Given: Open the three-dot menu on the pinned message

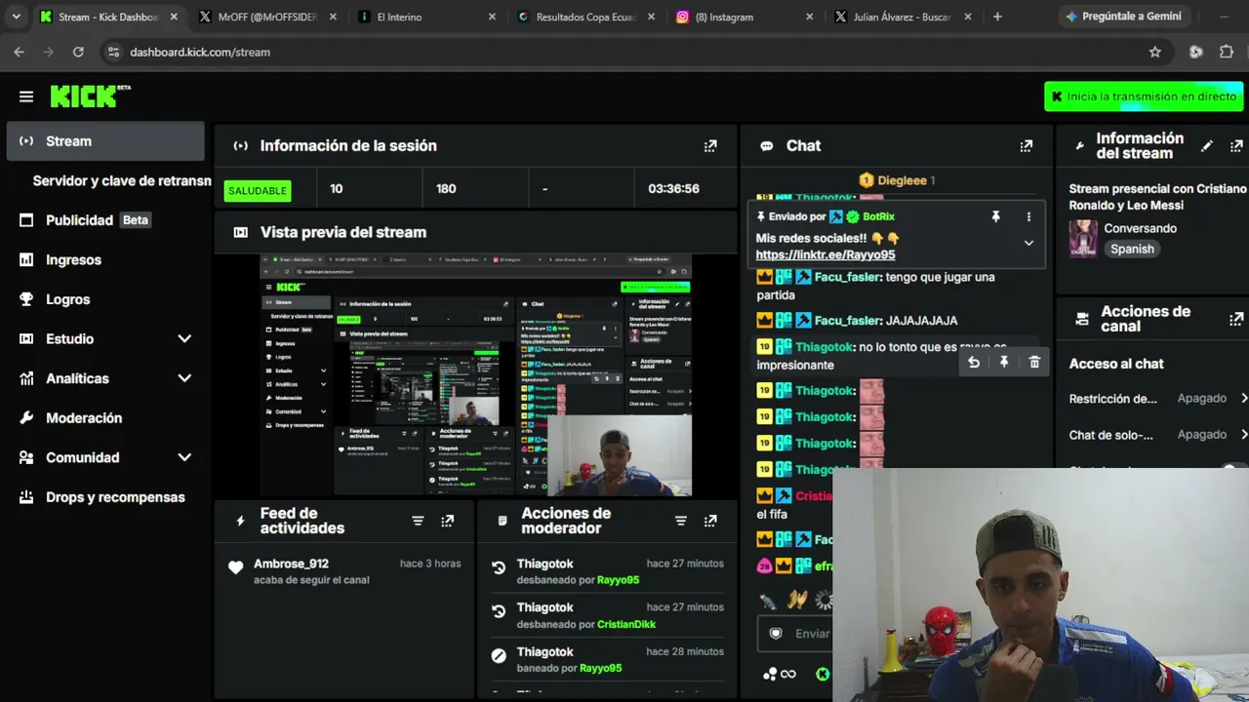Looking at the screenshot, I should [x=1028, y=216].
